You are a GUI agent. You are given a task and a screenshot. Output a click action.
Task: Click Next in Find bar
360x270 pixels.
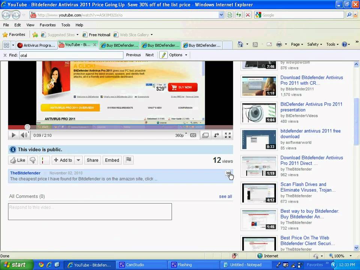tap(150, 55)
